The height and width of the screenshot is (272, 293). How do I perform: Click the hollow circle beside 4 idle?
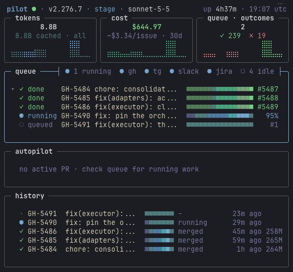243,71
